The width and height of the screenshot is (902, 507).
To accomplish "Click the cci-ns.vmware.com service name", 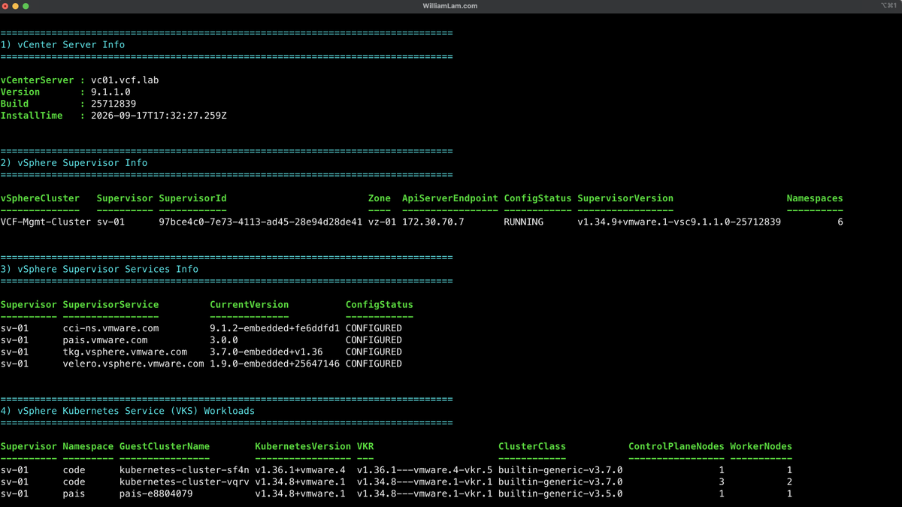I will [110, 328].
